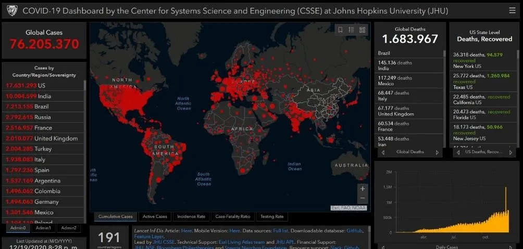The height and width of the screenshot is (249, 523).
Task: Click the JHU shield logo in header
Action: (13, 10)
